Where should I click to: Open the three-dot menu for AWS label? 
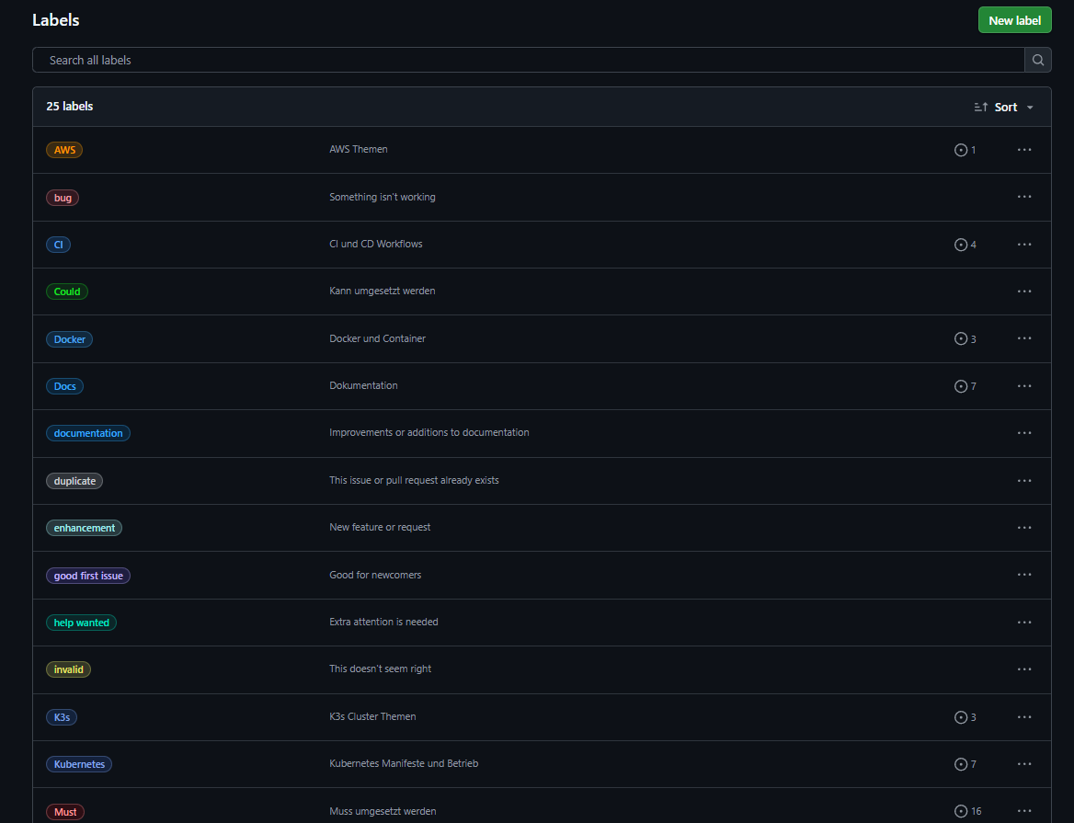[x=1024, y=150]
